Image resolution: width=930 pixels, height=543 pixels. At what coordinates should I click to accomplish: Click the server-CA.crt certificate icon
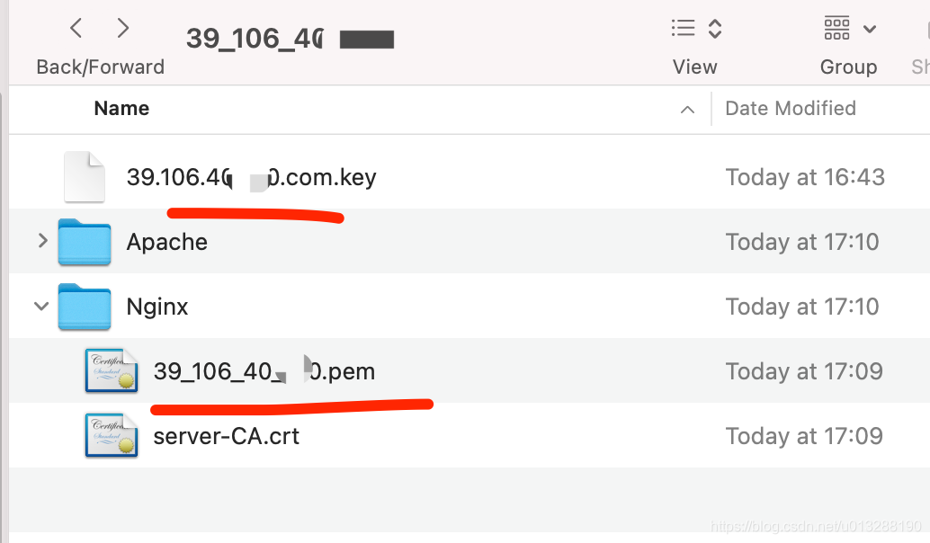(111, 435)
